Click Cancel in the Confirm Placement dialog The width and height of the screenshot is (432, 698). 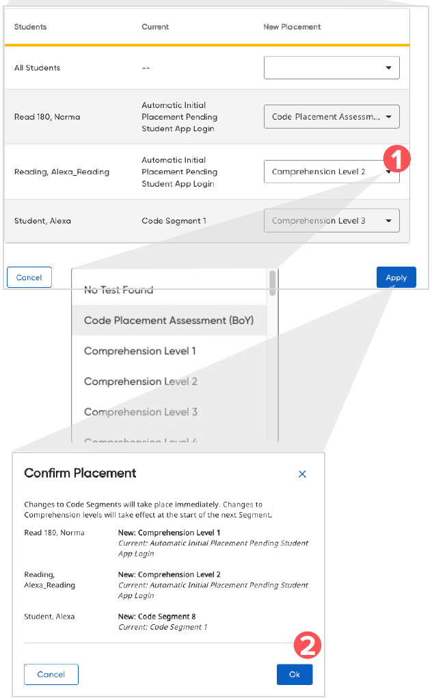(51, 674)
